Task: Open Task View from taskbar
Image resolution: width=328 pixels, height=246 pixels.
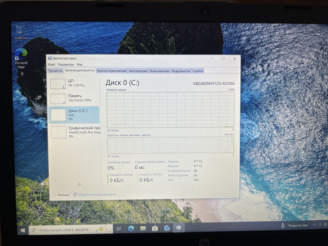Action: pos(118,229)
